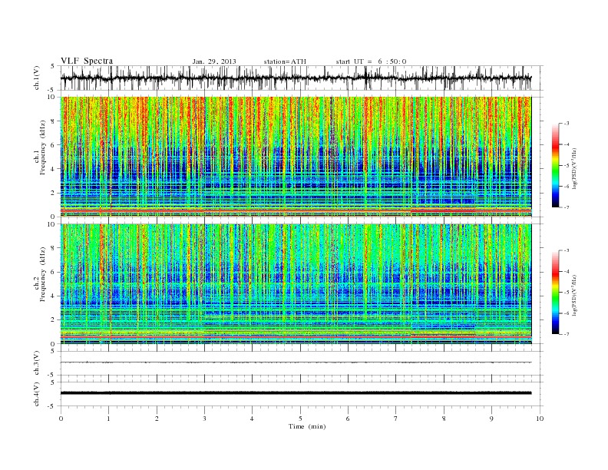The image size is (608, 470).
Task: Click the date 'Jan. 29, 2013' label
Action: point(214,61)
